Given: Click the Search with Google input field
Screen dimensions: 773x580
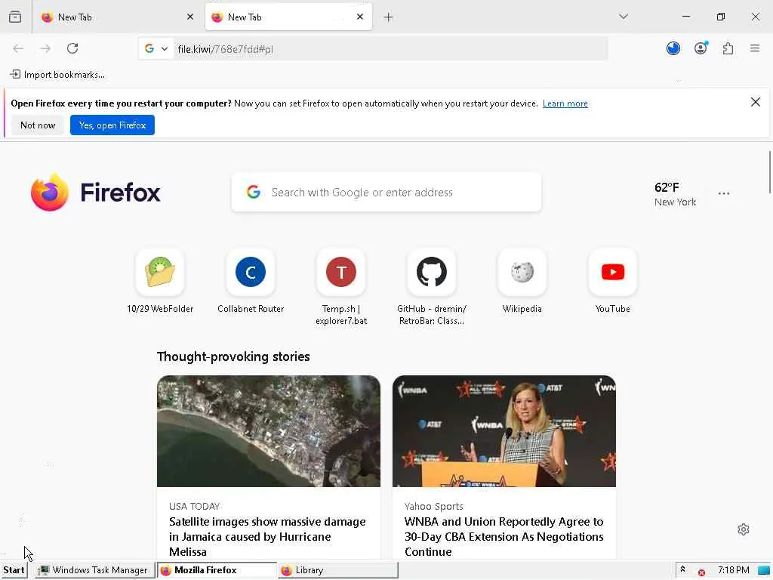Looking at the screenshot, I should [x=386, y=193].
